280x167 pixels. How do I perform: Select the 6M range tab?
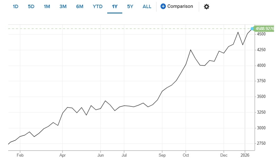pos(80,7)
